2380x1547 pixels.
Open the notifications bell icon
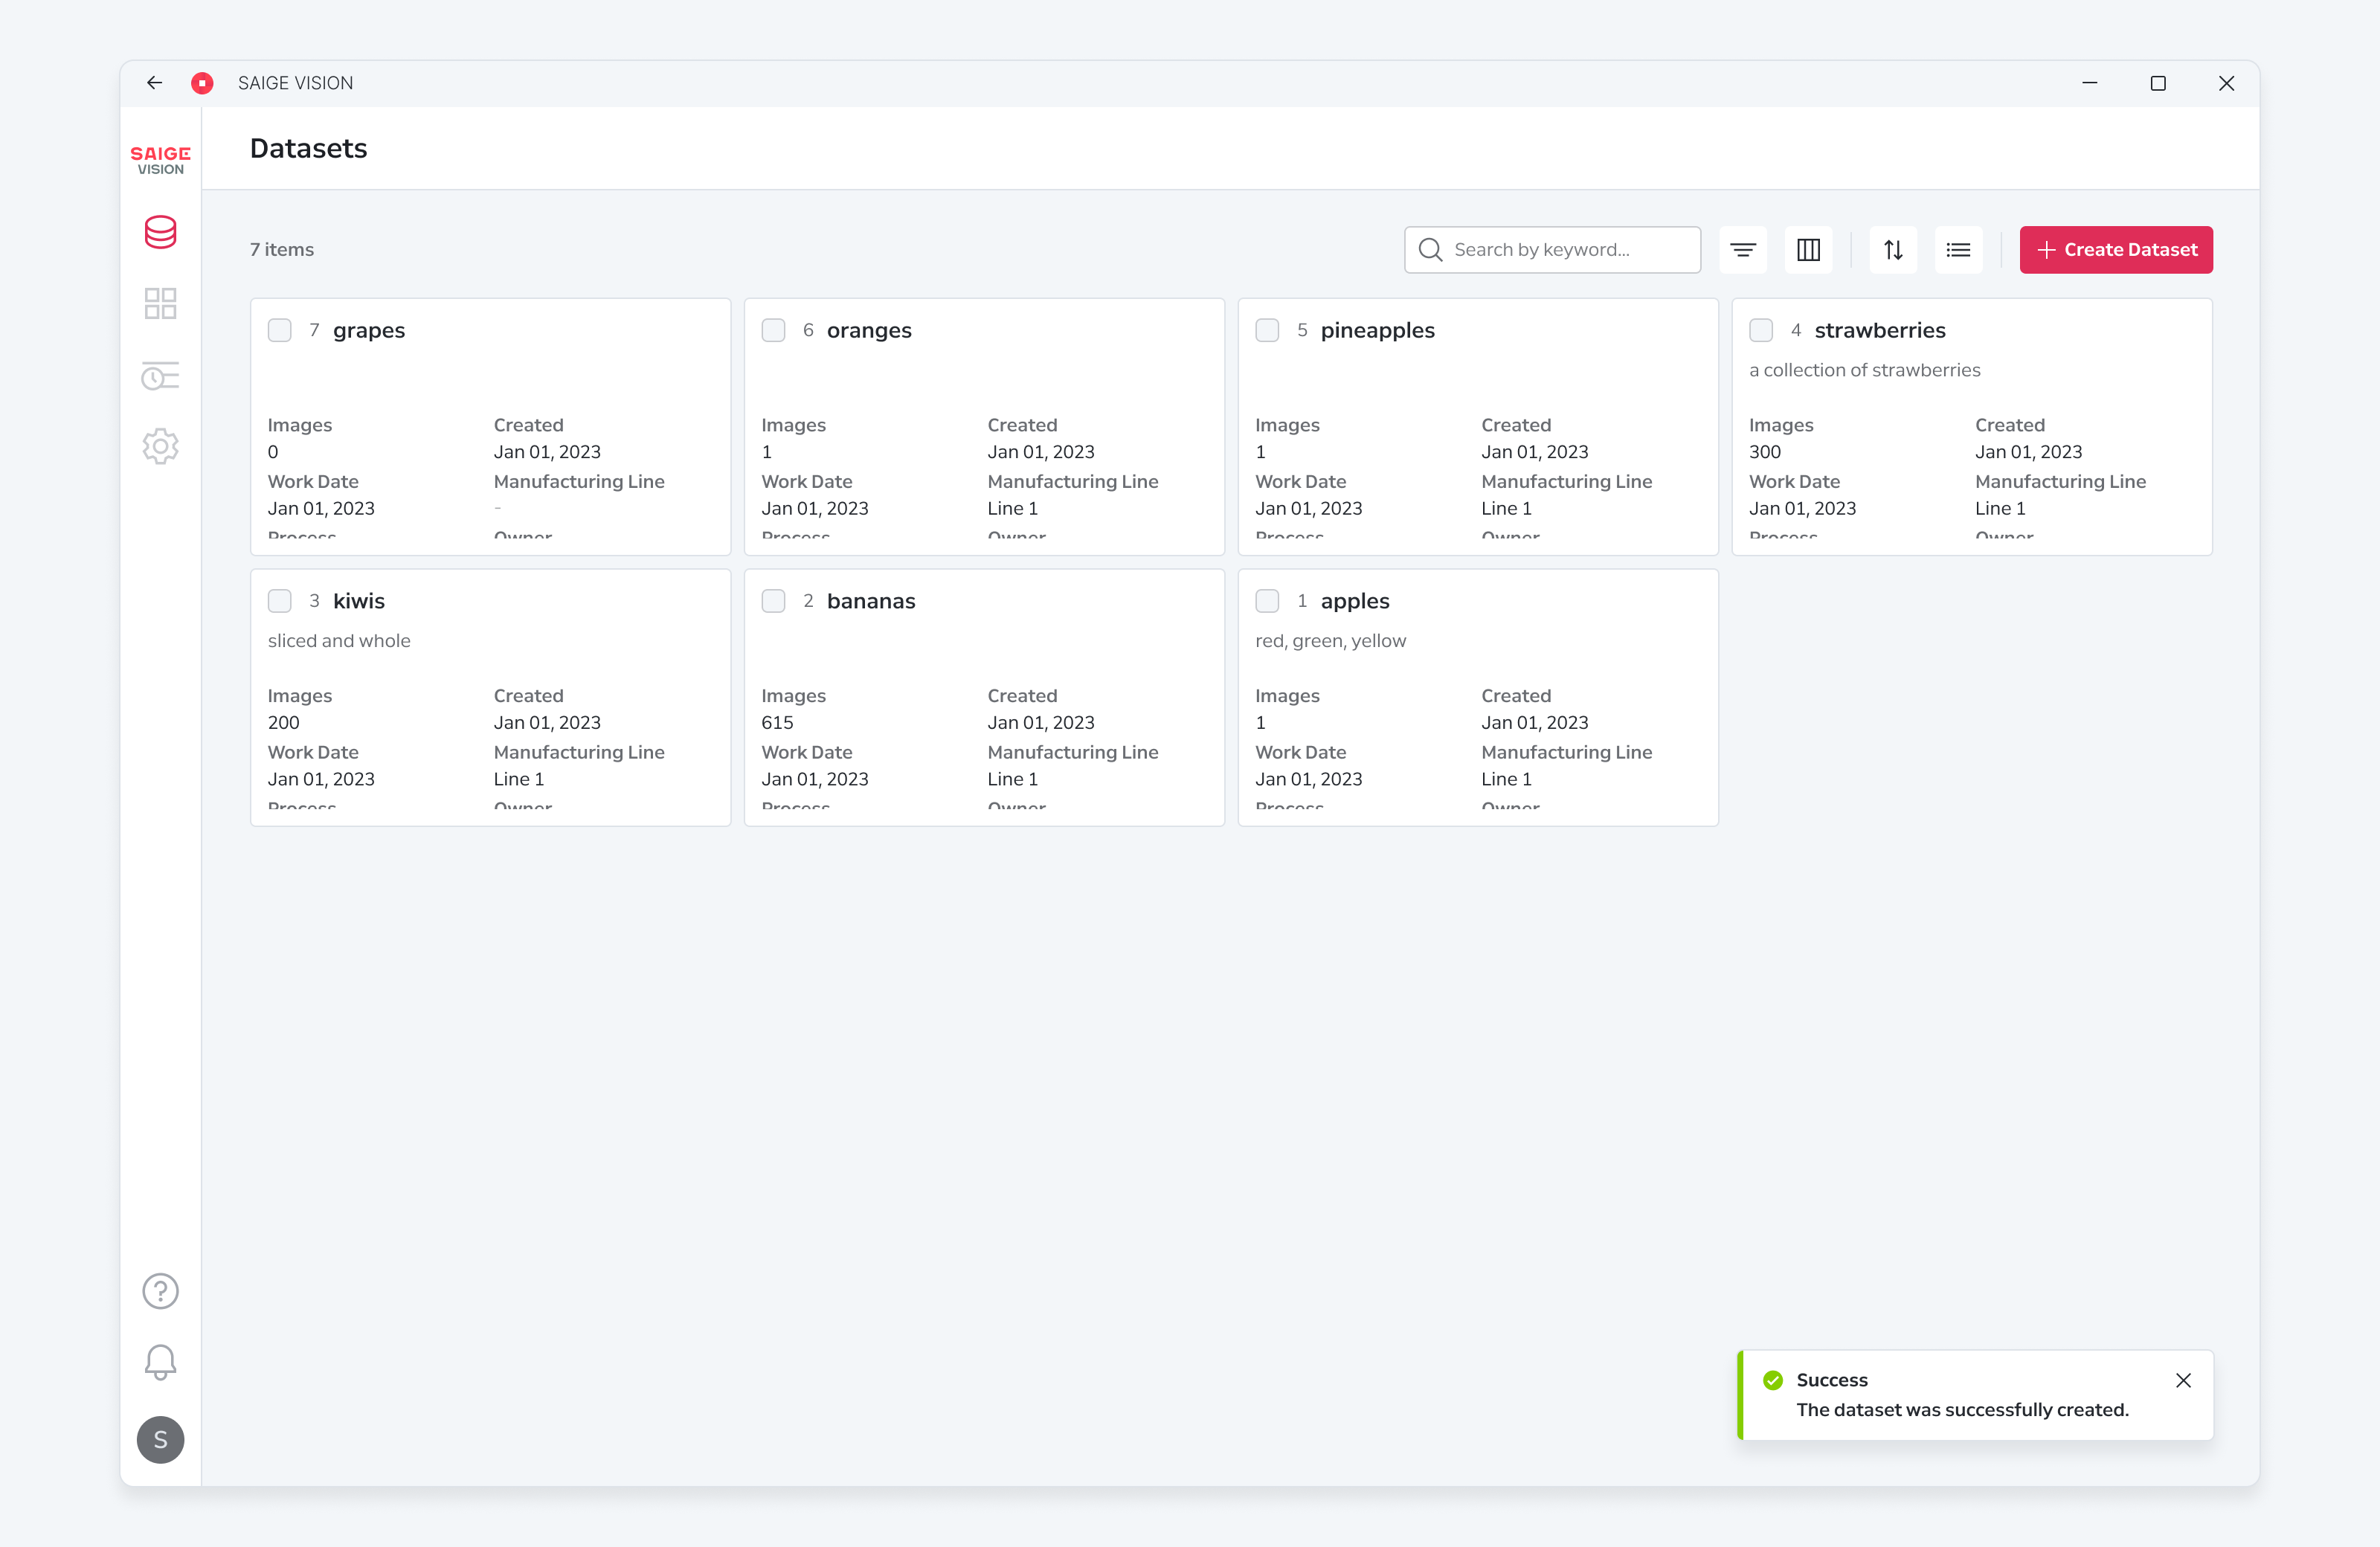point(160,1362)
